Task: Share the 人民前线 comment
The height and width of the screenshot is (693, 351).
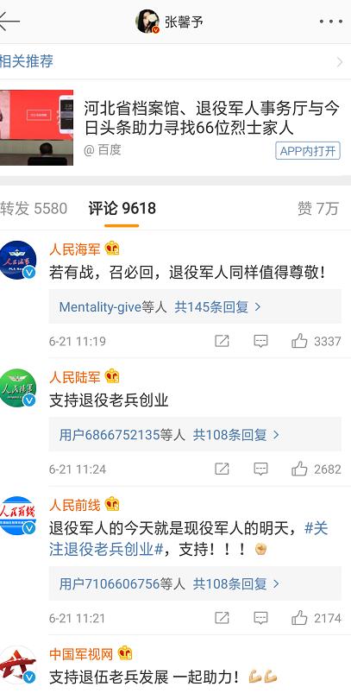Action: pos(222,618)
